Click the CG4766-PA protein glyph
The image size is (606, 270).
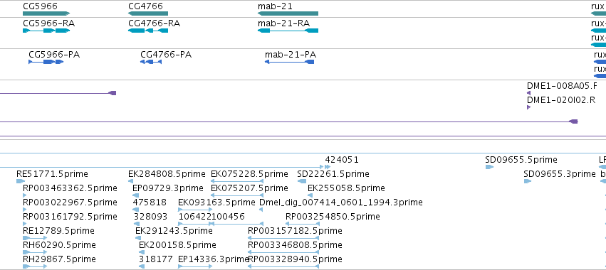pos(151,62)
